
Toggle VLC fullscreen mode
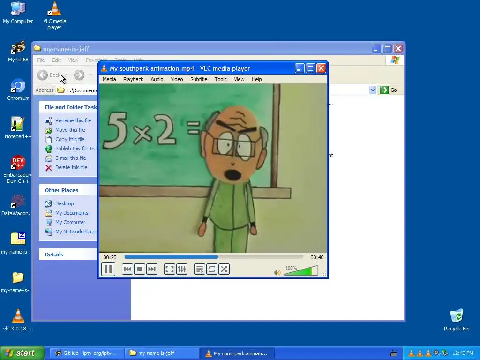[170, 269]
